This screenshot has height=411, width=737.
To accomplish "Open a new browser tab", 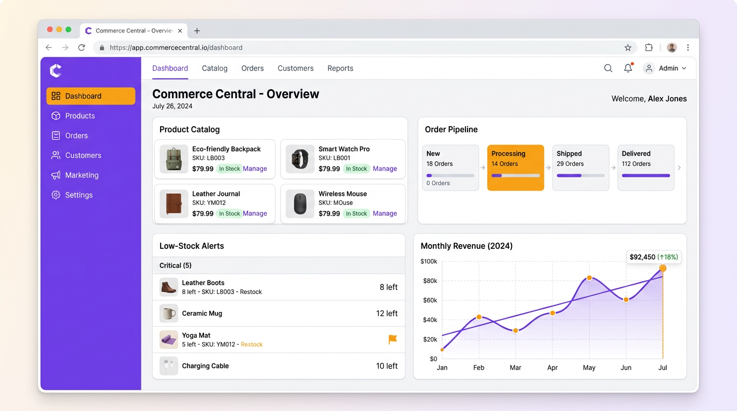I will click(x=197, y=31).
